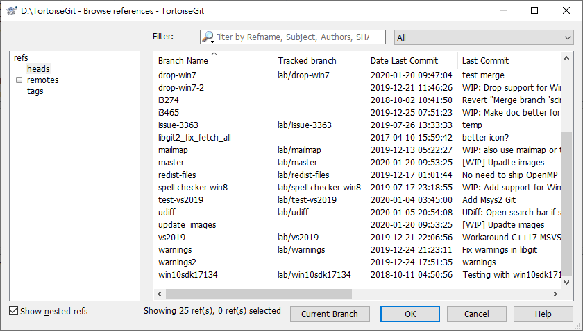Click the horizontal scrollbar right arrow

(x=555, y=294)
